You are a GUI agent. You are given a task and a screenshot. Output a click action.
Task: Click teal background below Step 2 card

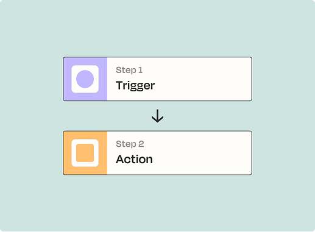[x=157, y=203]
